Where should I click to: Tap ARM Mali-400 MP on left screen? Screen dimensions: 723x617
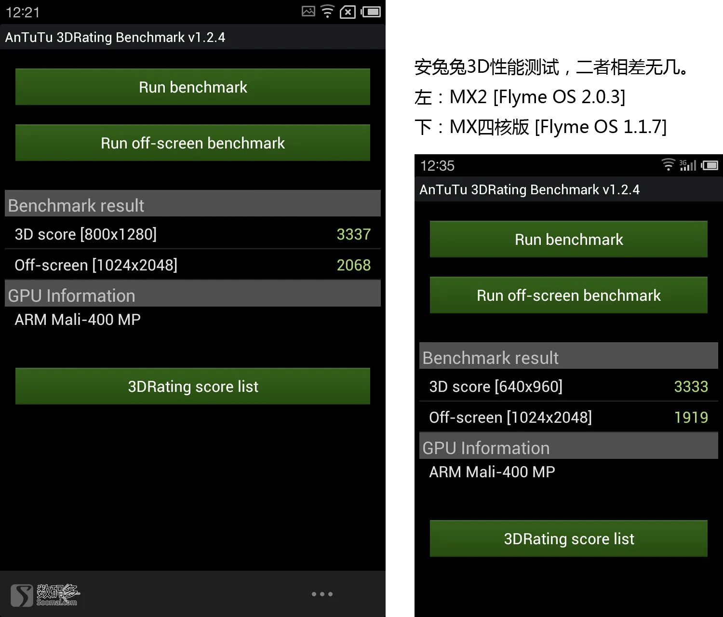[x=78, y=320]
